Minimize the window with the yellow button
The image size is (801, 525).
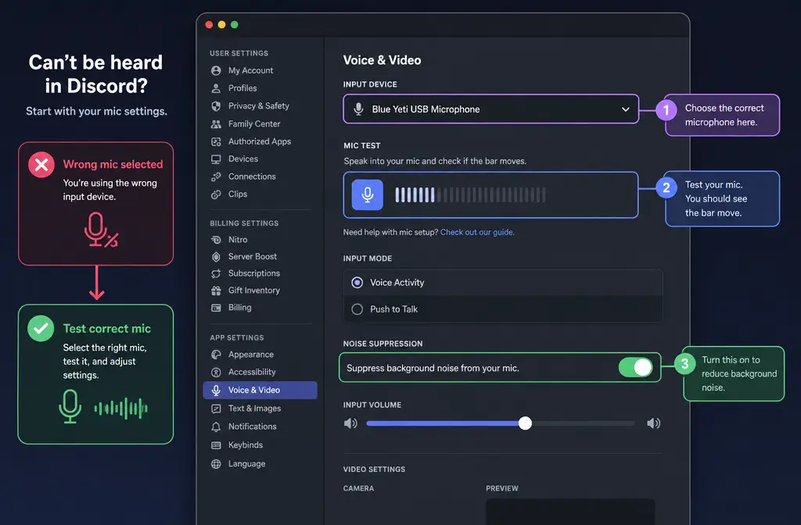point(221,24)
